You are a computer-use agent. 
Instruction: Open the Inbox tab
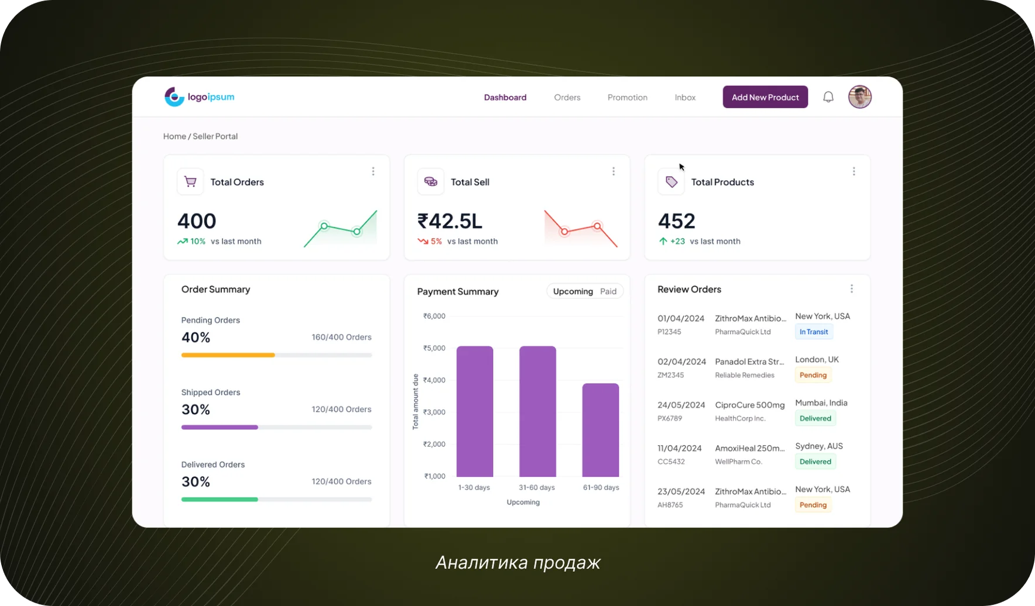point(685,98)
